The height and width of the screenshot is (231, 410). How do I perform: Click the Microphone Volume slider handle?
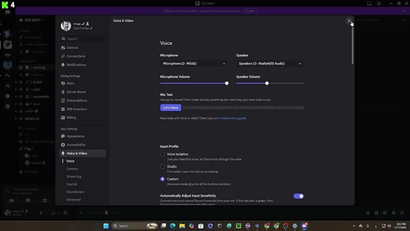[227, 83]
